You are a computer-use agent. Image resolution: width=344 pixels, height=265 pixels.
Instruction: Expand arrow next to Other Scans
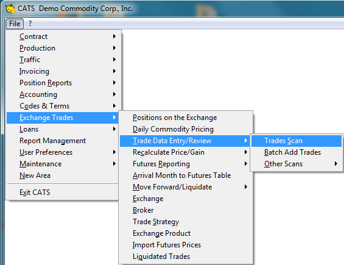(x=336, y=164)
